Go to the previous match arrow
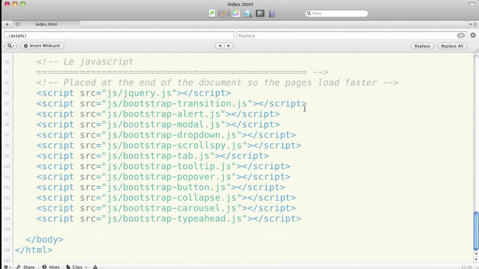Image resolution: width=479 pixels, height=269 pixels. (220, 46)
